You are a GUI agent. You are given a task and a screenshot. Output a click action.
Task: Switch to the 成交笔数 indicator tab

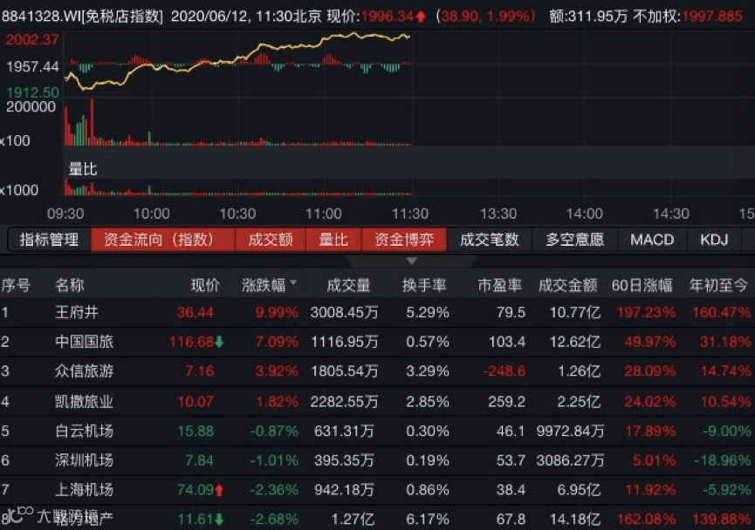(x=489, y=240)
